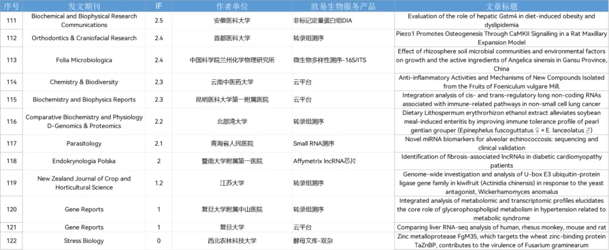Click the 昆明医科大学第一附属医院 cell
609x250 pixels.
point(232,100)
